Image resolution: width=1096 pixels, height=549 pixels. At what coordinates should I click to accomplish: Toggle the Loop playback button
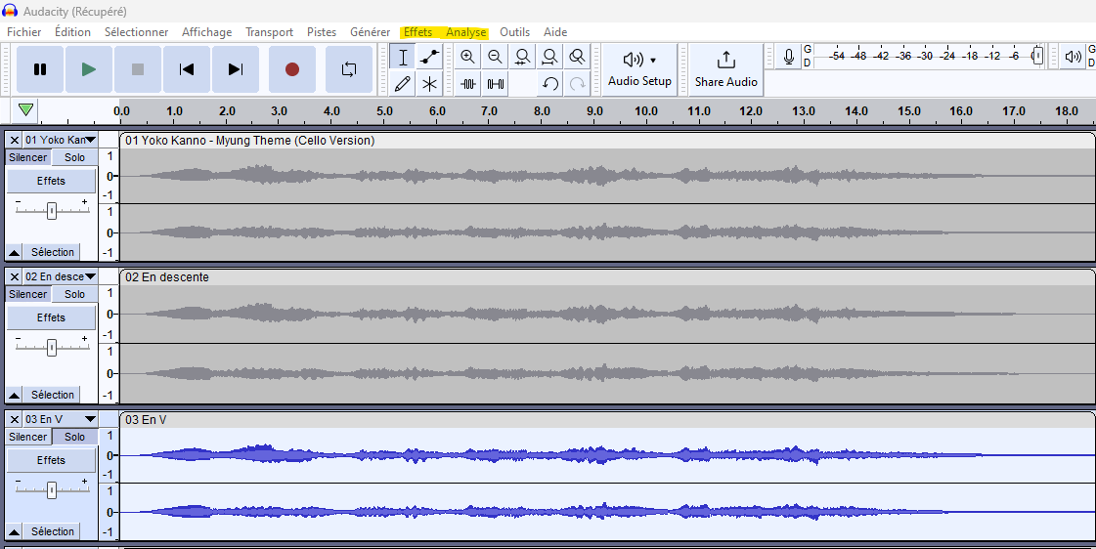coord(349,69)
